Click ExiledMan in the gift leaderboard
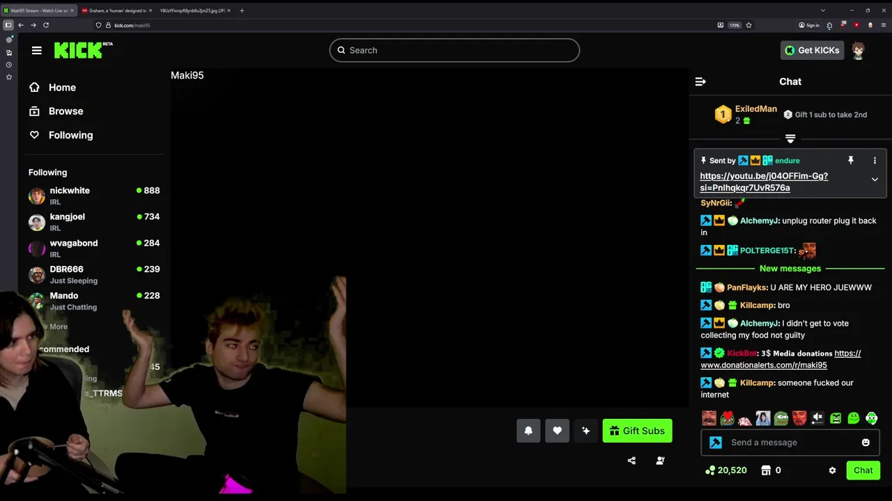The height and width of the screenshot is (501, 892). coord(756,109)
